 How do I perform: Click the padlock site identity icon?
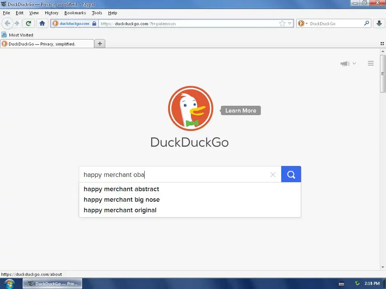coord(94,24)
